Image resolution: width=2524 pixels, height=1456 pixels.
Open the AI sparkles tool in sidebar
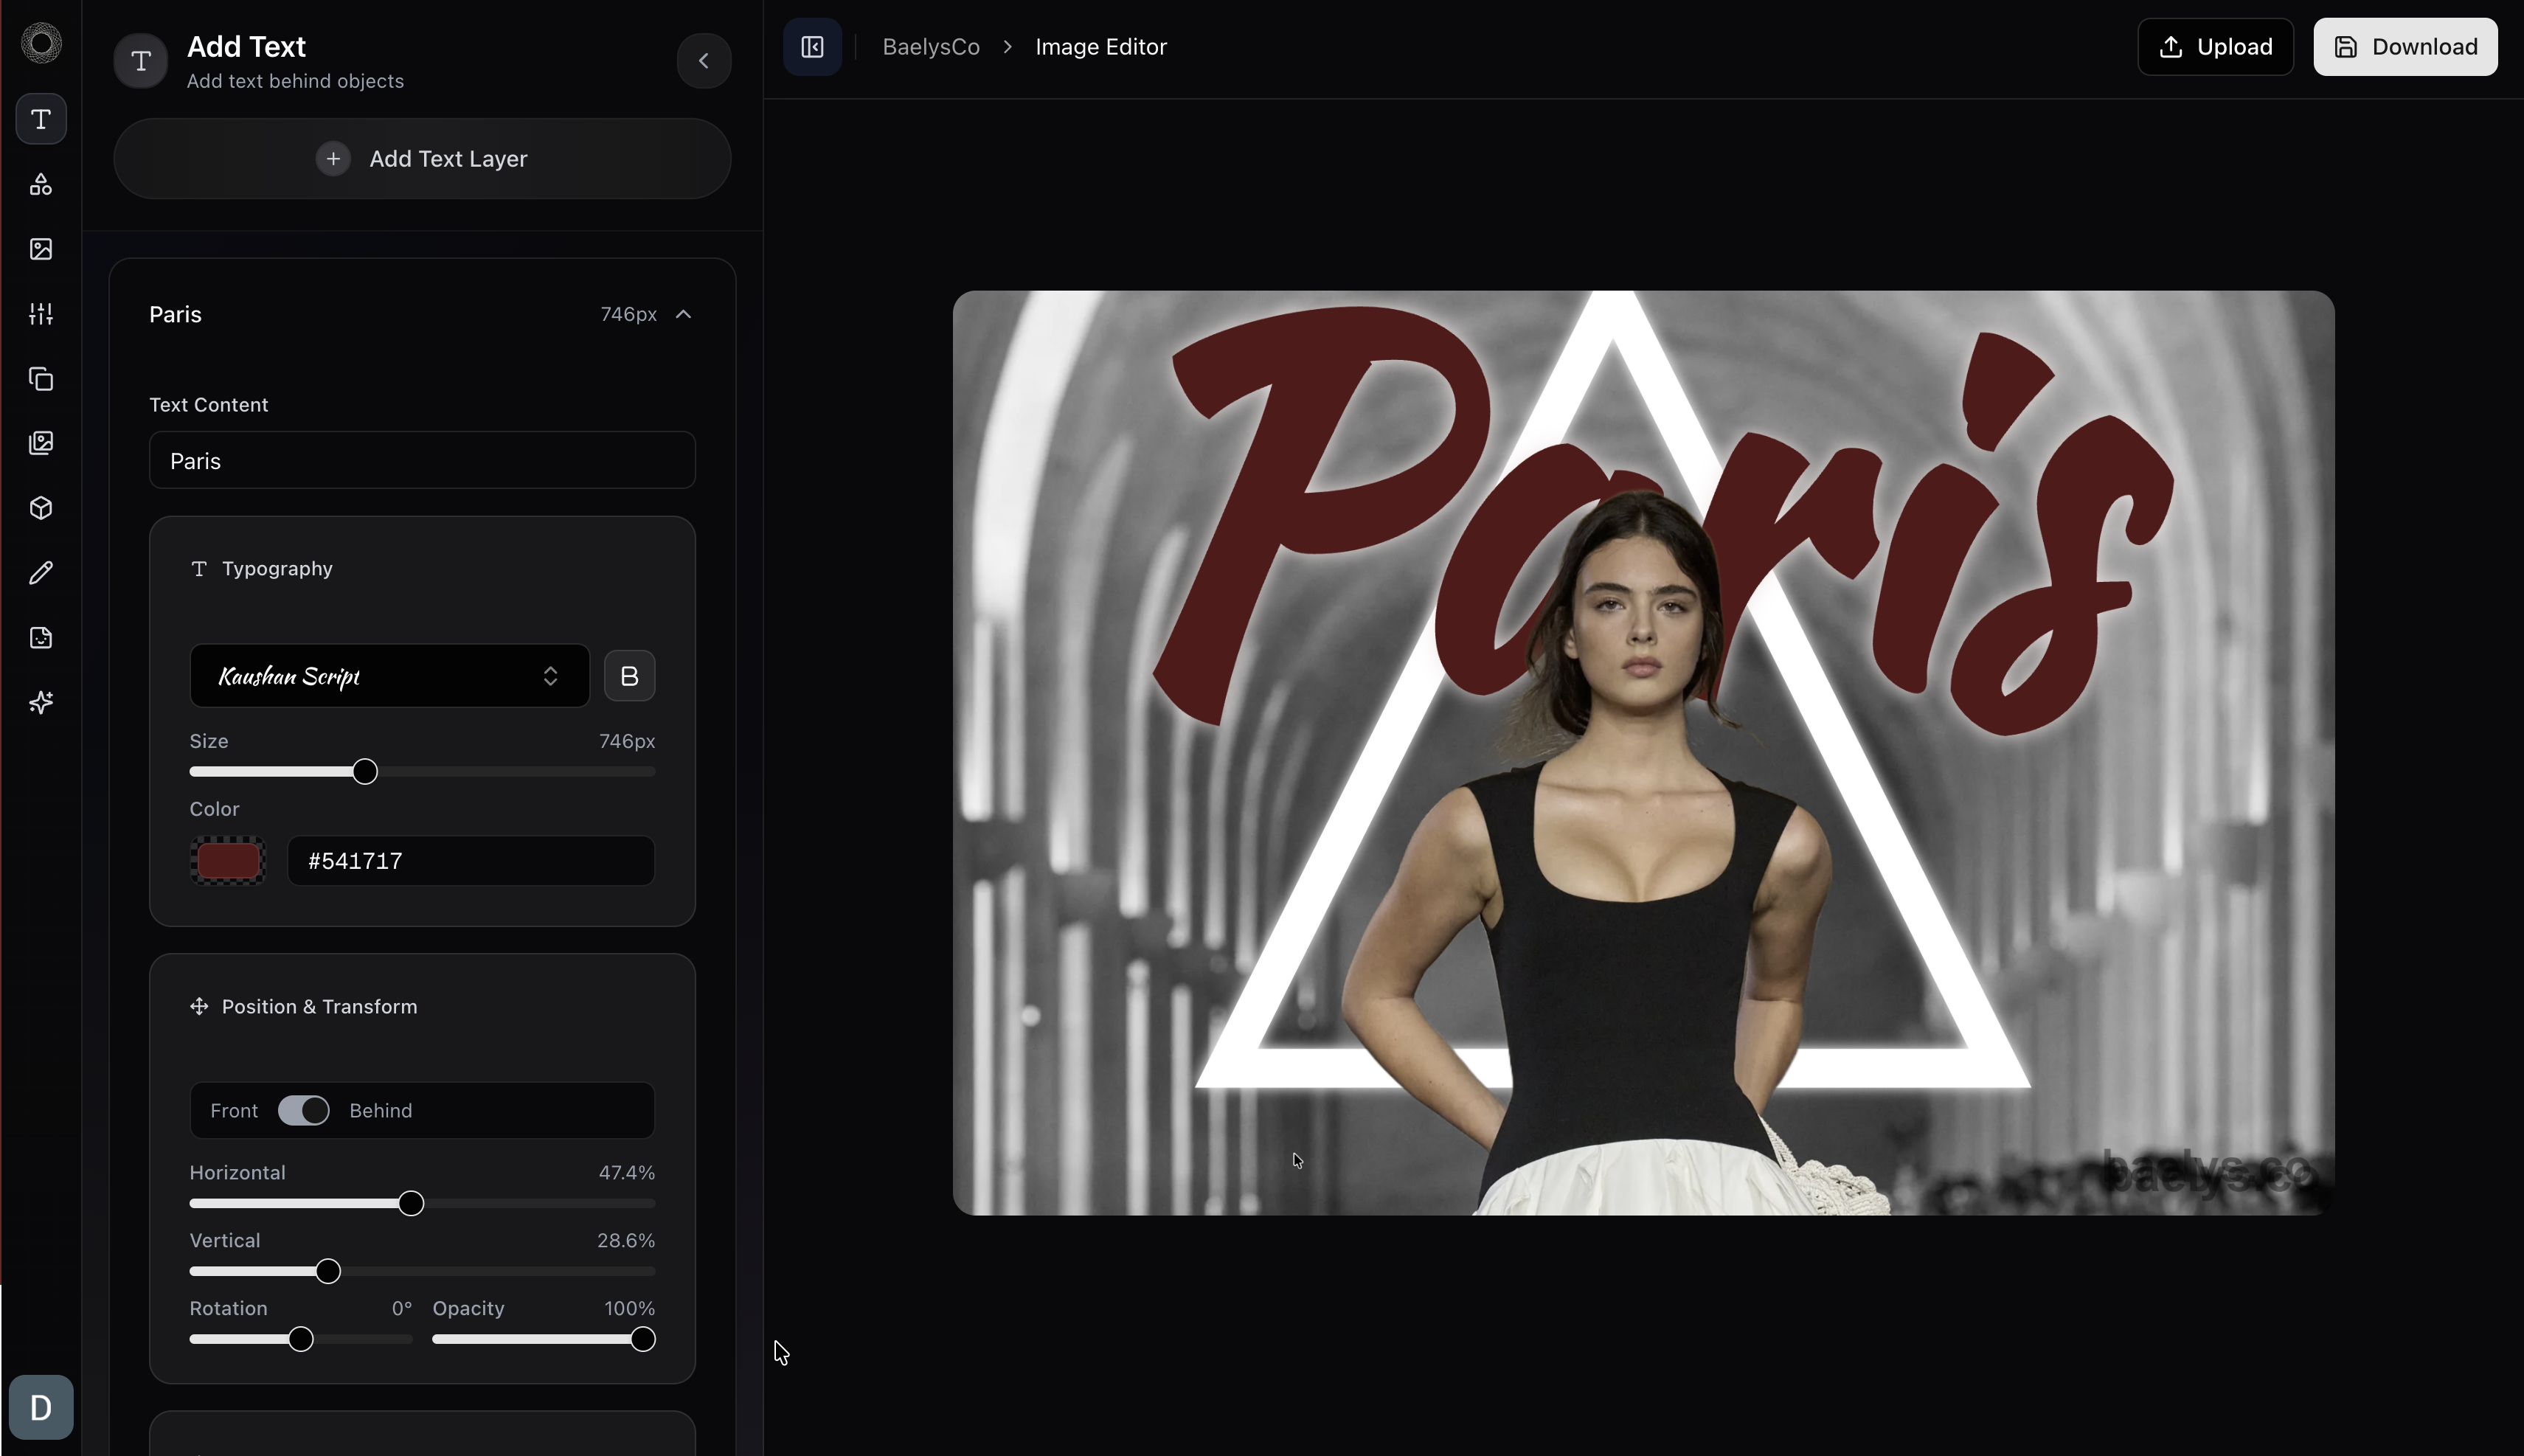(x=40, y=702)
